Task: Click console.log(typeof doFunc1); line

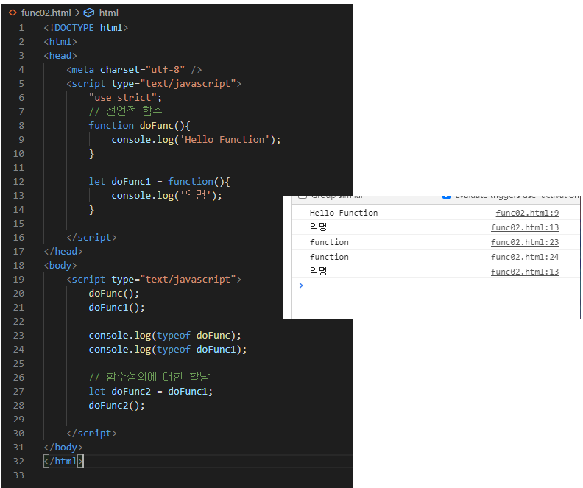Action: (168, 350)
